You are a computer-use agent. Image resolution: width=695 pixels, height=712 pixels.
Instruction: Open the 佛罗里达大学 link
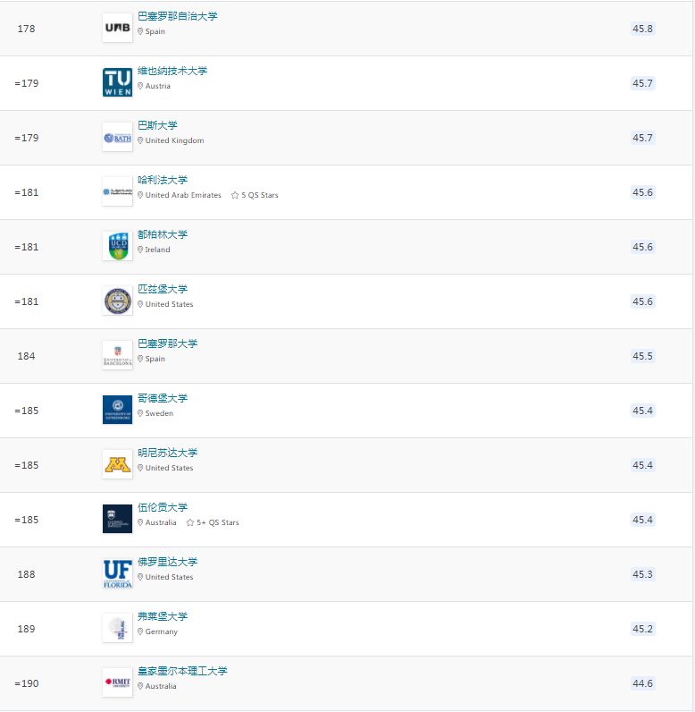pyautogui.click(x=167, y=562)
